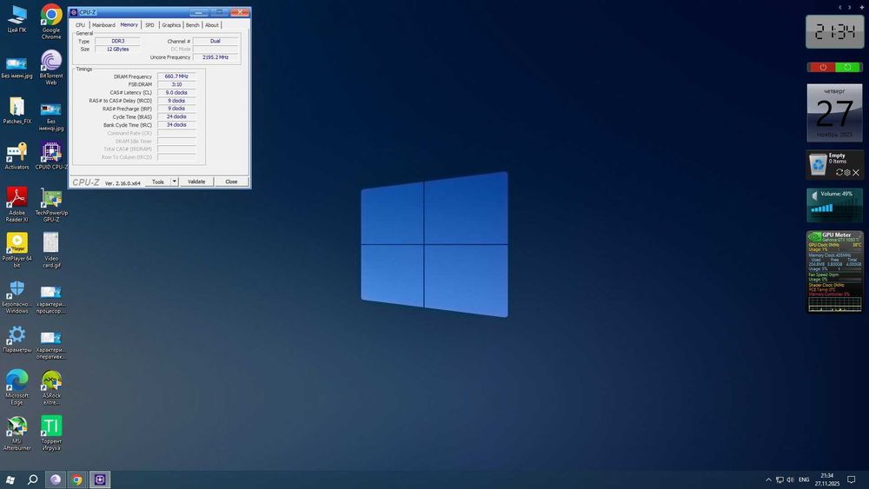The image size is (869, 489).
Task: Click the Validate button
Action: coord(196,182)
